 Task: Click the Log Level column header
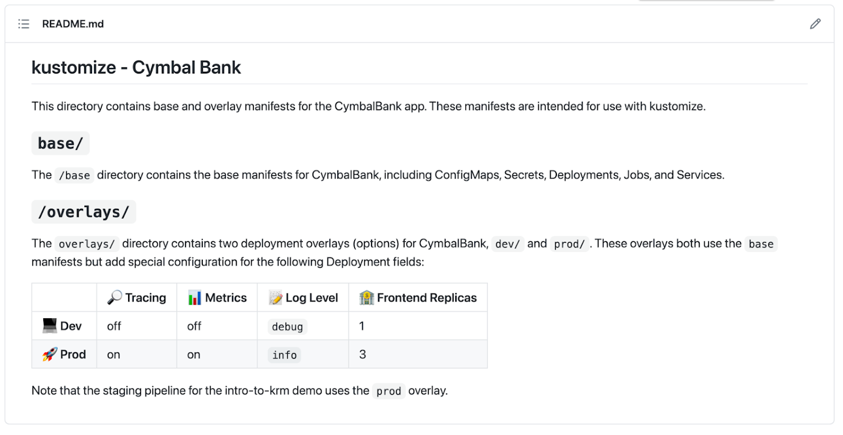point(303,297)
